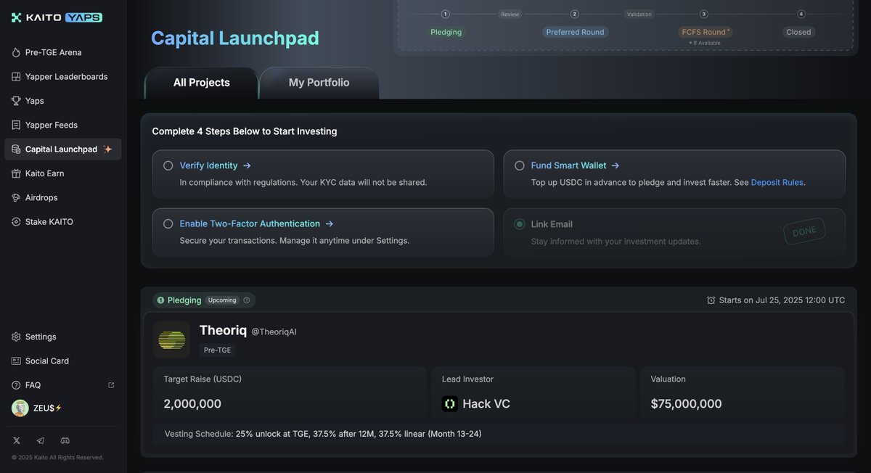
Task: Click the arrow next to Verify Identity
Action: [247, 165]
